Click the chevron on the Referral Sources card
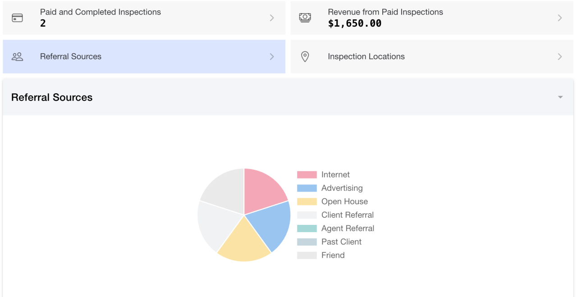This screenshot has width=577, height=297. 271,56
